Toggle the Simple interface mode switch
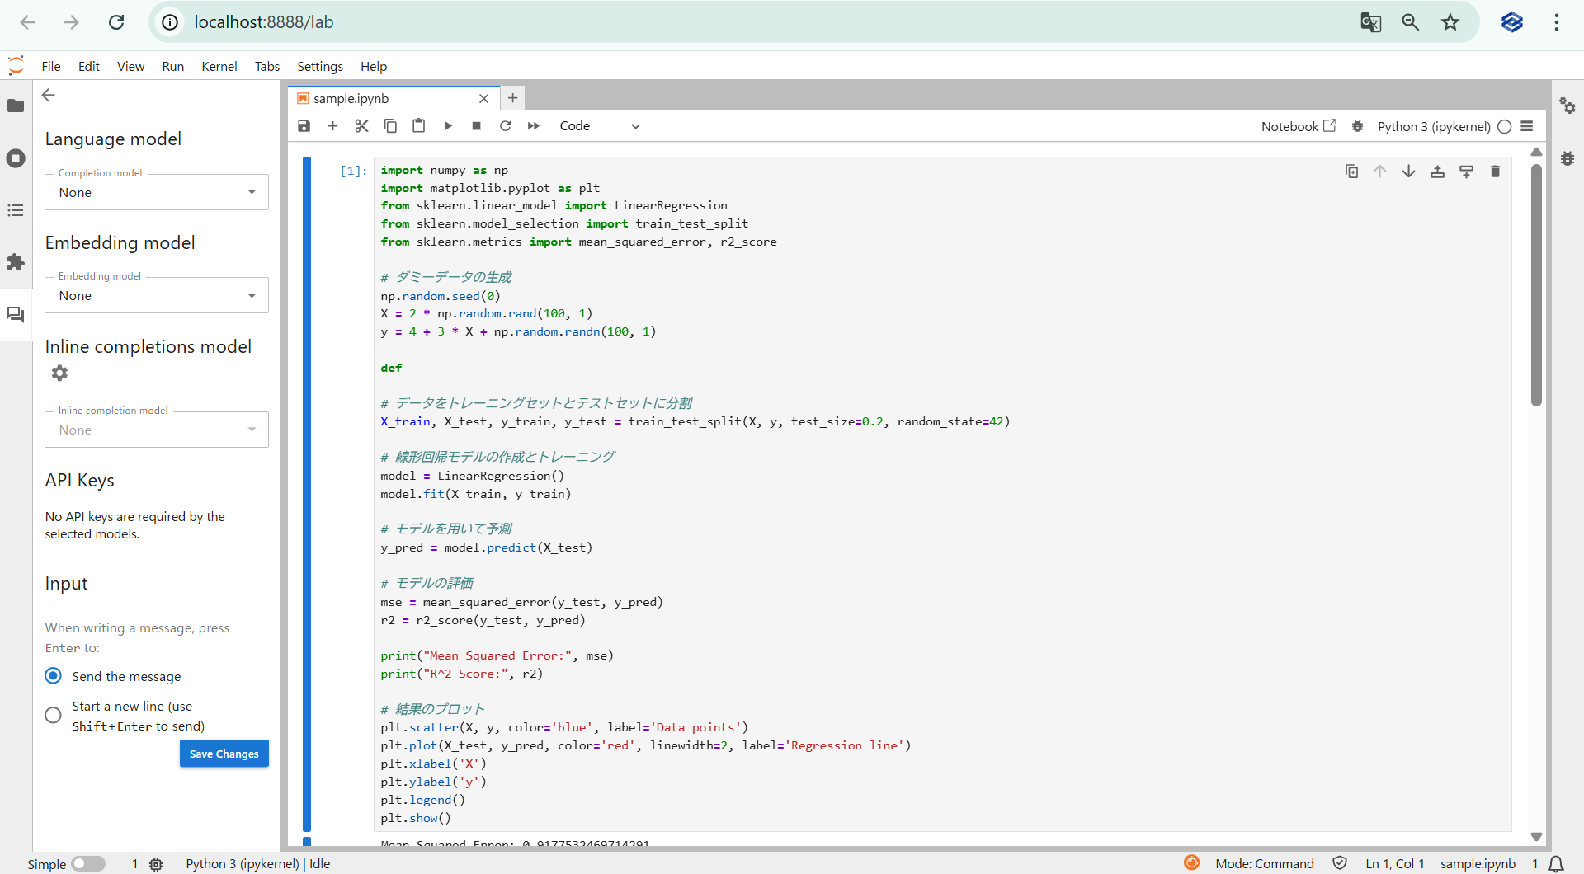The height and width of the screenshot is (874, 1584). [x=87, y=863]
